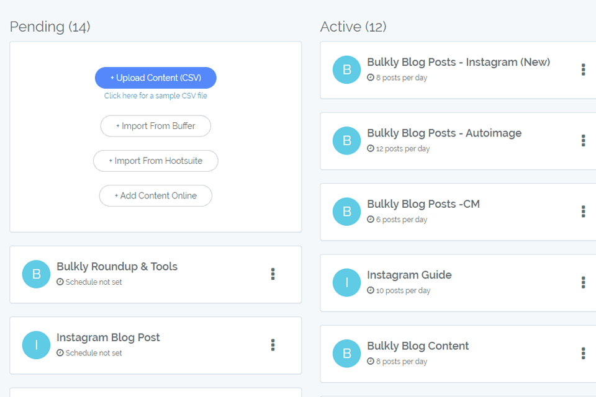Open options for Bulkly Blog Posts - Instagram (New)

(x=583, y=69)
